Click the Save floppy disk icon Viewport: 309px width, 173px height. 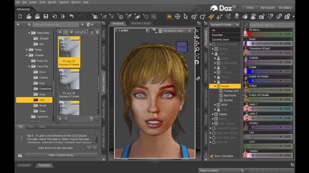pyautogui.click(x=46, y=16)
